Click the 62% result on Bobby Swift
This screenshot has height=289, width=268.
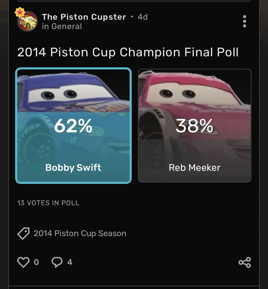click(73, 126)
